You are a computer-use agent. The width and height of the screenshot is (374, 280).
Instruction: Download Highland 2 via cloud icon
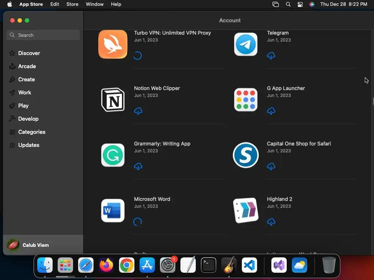point(271,222)
